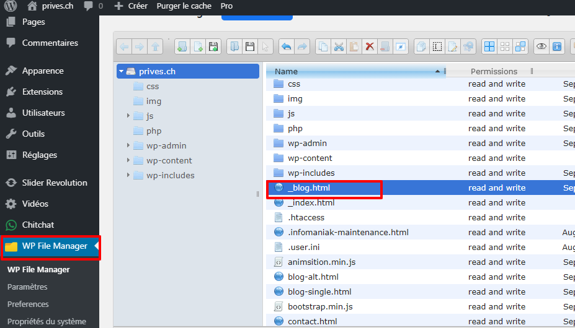
Task: Go up to parent directory icon
Action: click(155, 46)
